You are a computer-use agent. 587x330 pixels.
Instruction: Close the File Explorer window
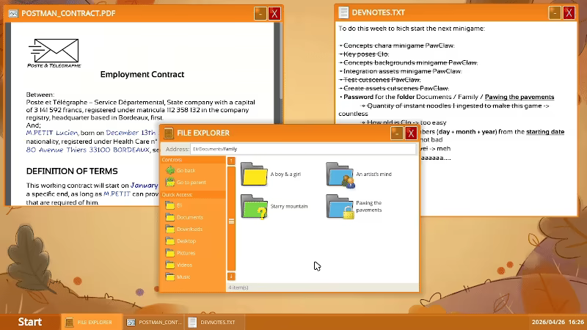(x=411, y=133)
